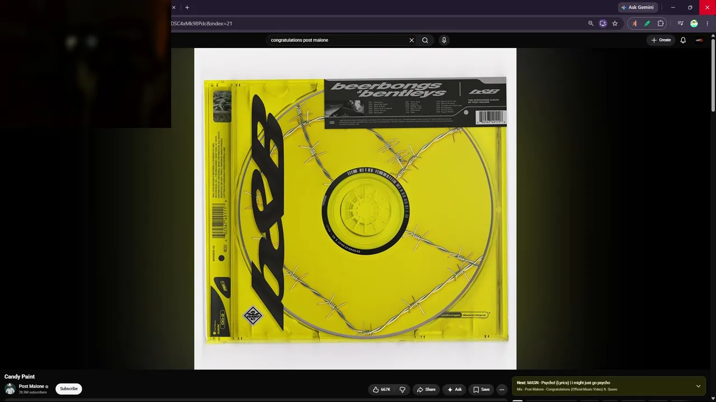The height and width of the screenshot is (402, 716).
Task: Like the video with 667K likes
Action: [x=381, y=390]
